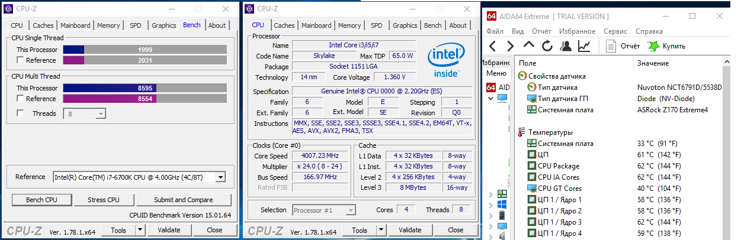
Task: Expand Windows node in AIDA64 tree
Action: [x=491, y=205]
